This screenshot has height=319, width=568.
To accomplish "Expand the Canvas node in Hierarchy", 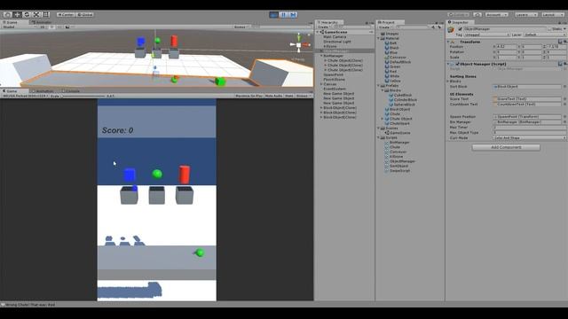I will [321, 84].
